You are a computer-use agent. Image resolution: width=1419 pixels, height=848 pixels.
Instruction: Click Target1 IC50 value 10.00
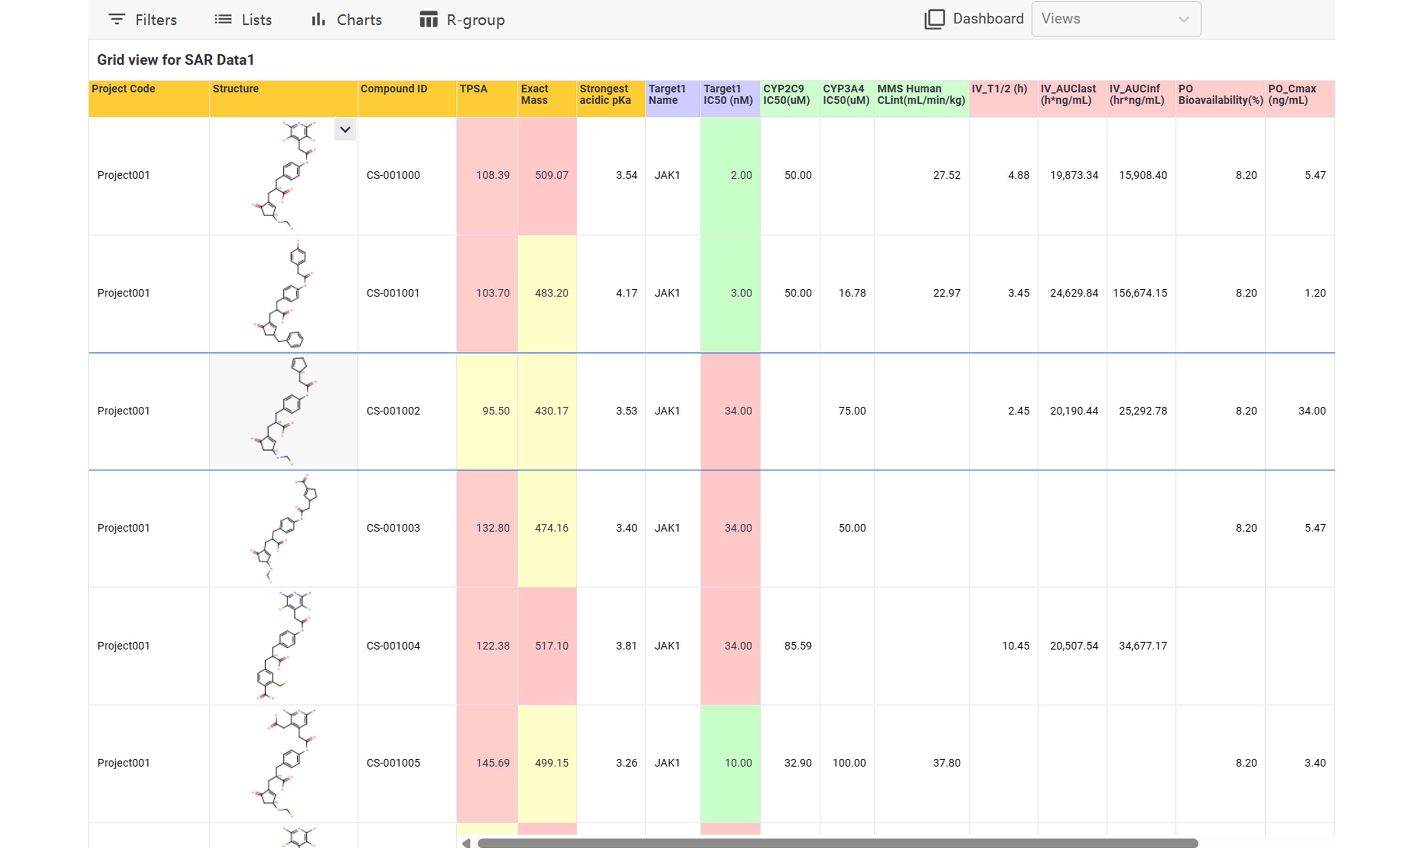coord(738,763)
